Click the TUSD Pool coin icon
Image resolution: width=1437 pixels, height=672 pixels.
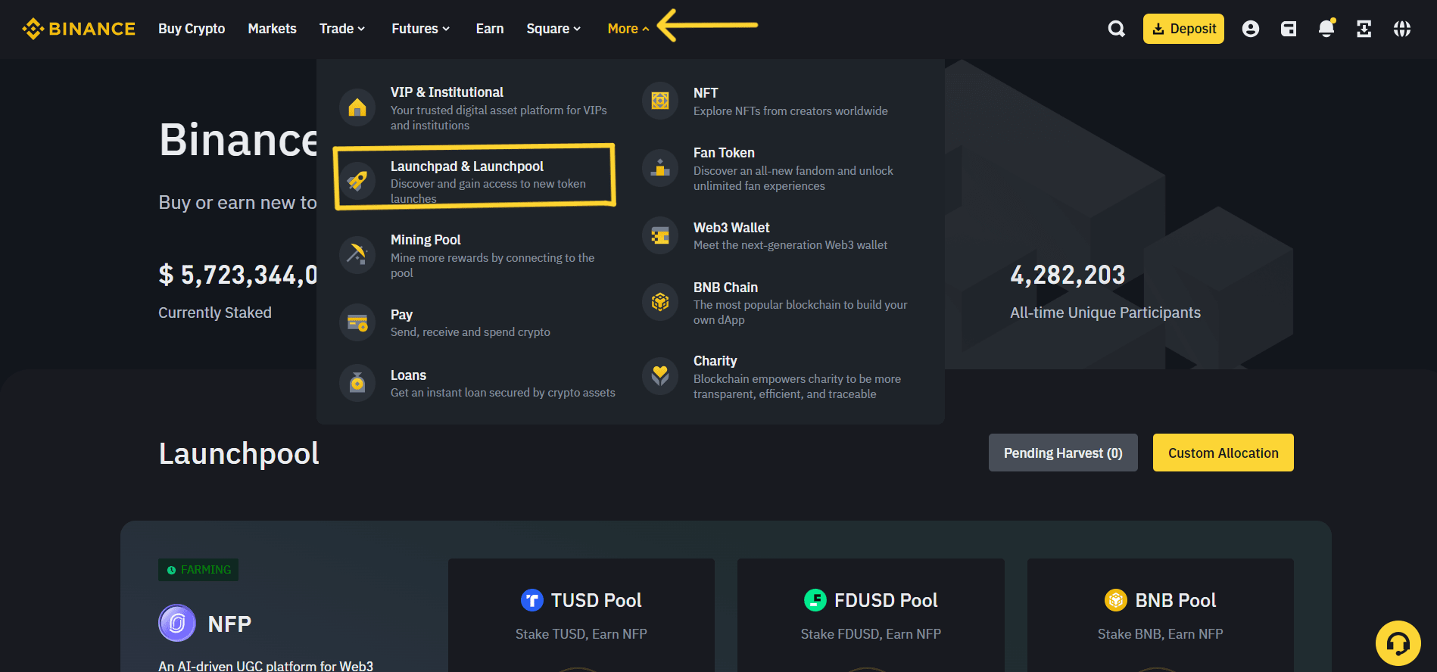point(532,600)
